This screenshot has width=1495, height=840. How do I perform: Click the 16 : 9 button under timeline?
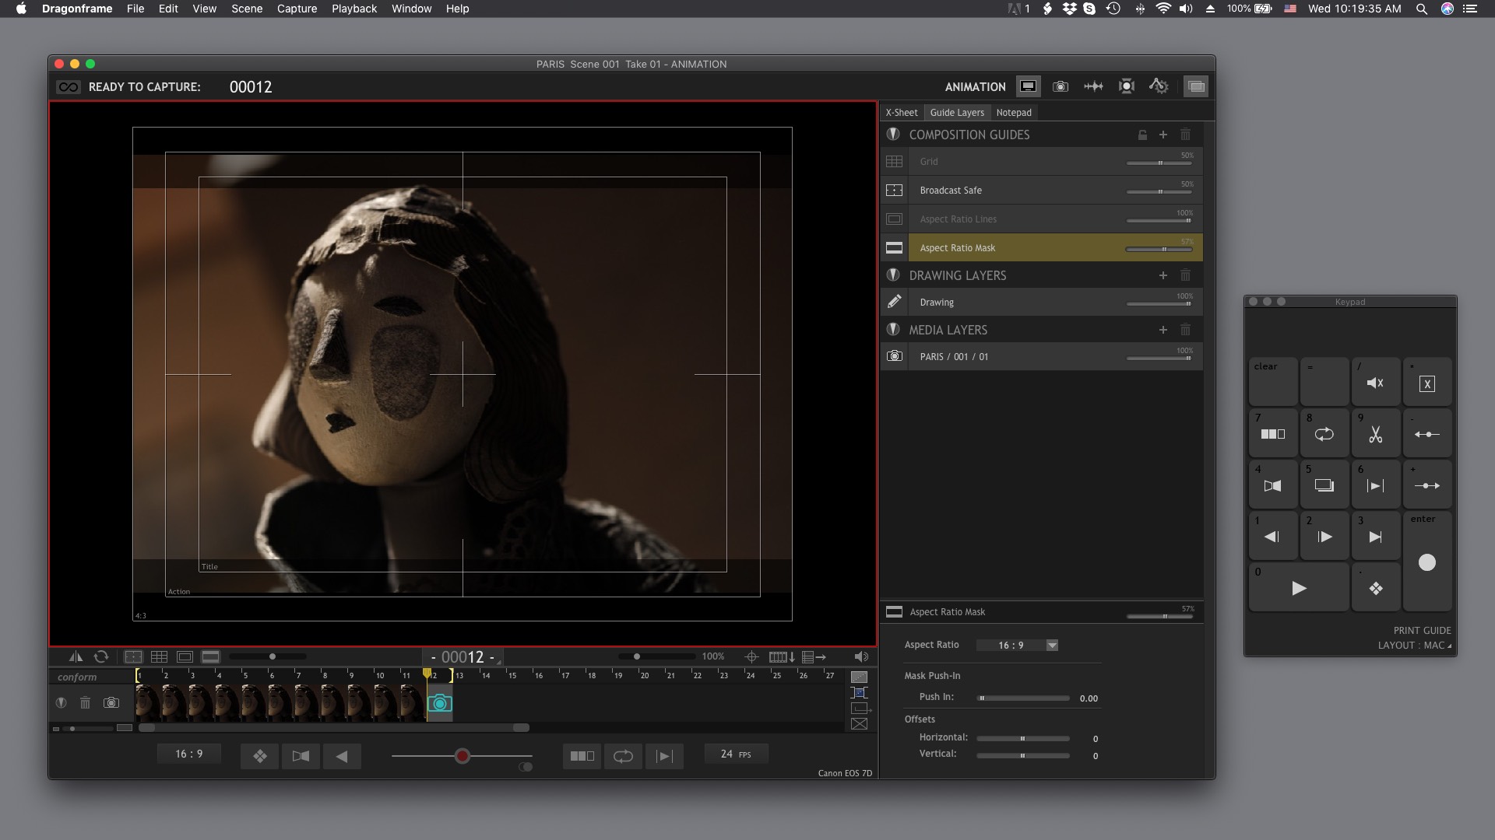point(189,754)
